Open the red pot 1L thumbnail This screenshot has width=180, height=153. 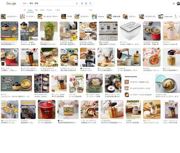[10, 57]
